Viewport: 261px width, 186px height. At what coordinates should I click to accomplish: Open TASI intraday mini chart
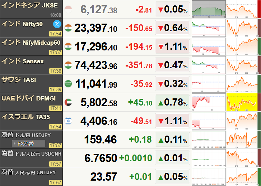209,84
